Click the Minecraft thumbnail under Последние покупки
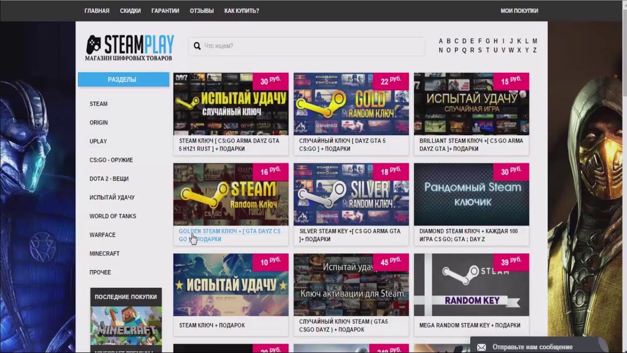Viewport: 627px width, 353px height. click(x=126, y=326)
